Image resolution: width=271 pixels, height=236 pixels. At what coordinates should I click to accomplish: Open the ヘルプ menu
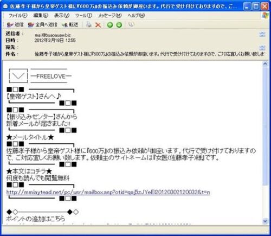click(136, 16)
